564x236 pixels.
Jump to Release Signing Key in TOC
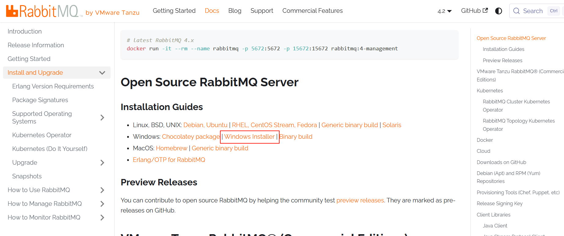(500, 203)
